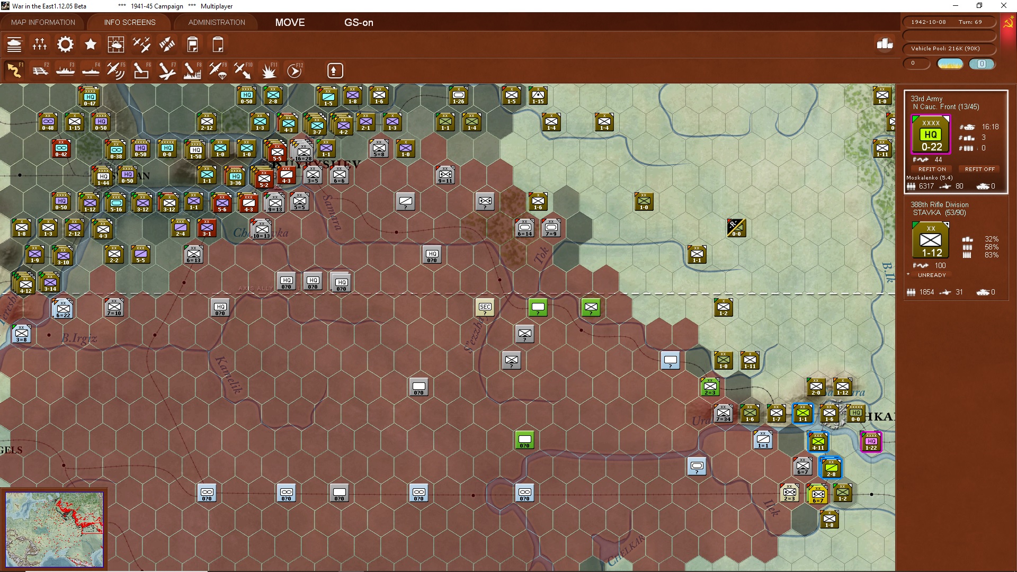Open the statistics bar chart icon

tap(885, 44)
